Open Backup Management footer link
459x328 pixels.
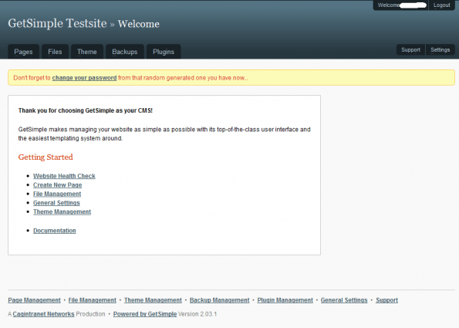(x=220, y=300)
